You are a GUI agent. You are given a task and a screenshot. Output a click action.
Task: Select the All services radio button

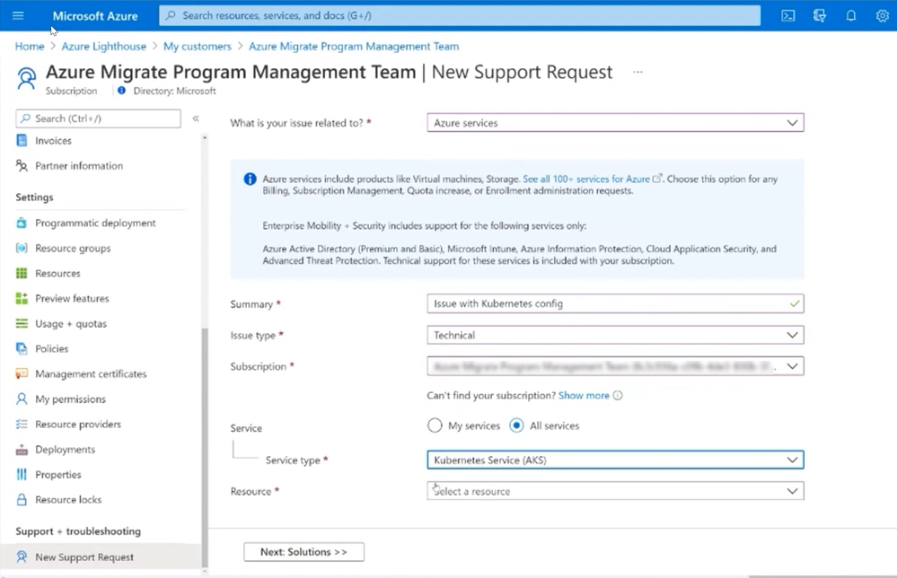click(516, 426)
